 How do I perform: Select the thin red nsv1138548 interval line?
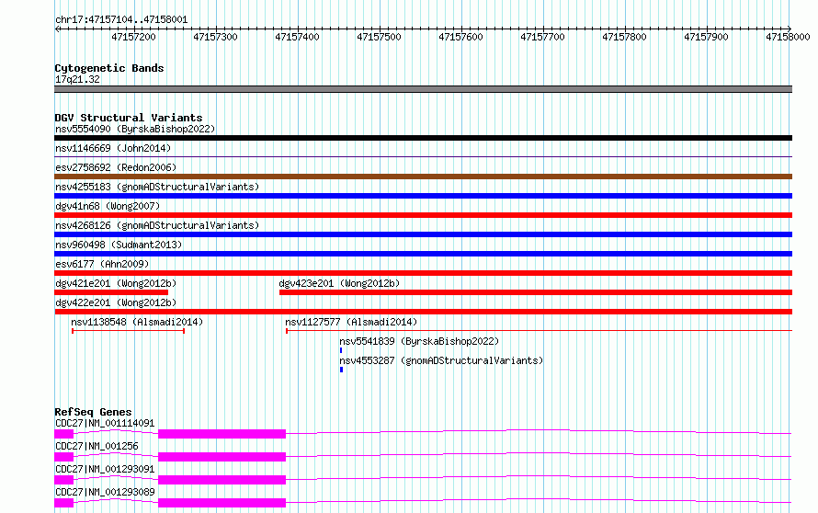[129, 331]
